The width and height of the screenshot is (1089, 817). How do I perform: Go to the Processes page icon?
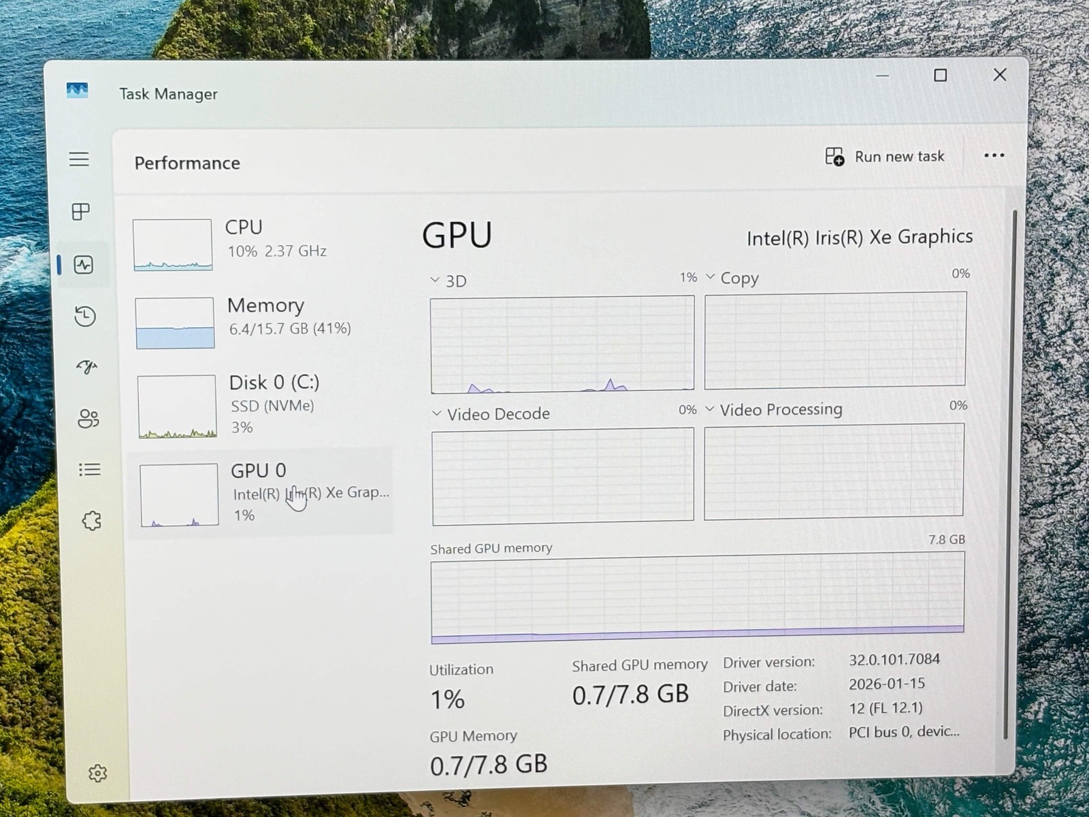point(81,212)
